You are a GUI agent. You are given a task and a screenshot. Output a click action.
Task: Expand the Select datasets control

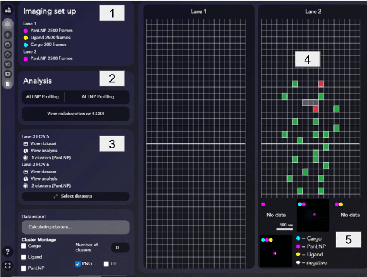[75, 196]
